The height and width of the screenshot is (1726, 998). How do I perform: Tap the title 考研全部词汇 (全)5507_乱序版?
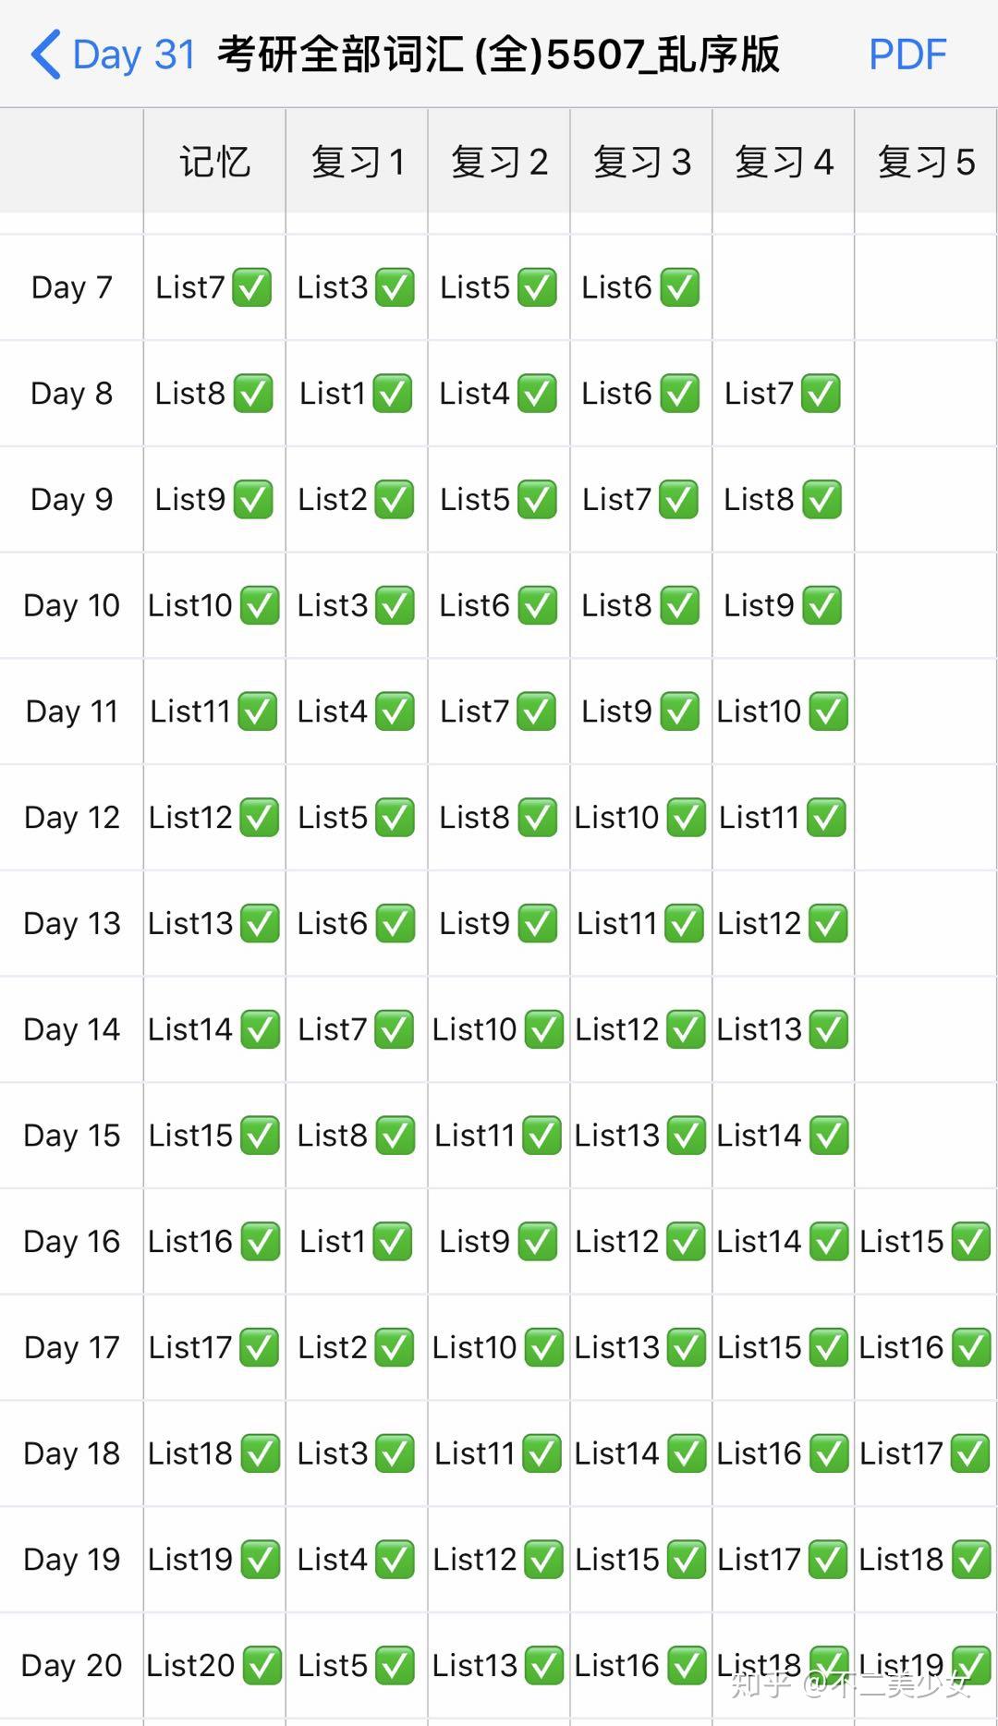[x=499, y=55]
